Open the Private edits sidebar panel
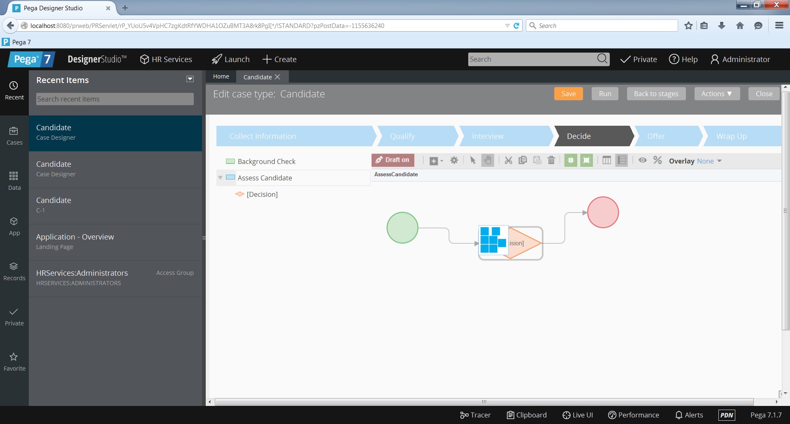Screen dimensions: 790x424 click(x=14, y=317)
